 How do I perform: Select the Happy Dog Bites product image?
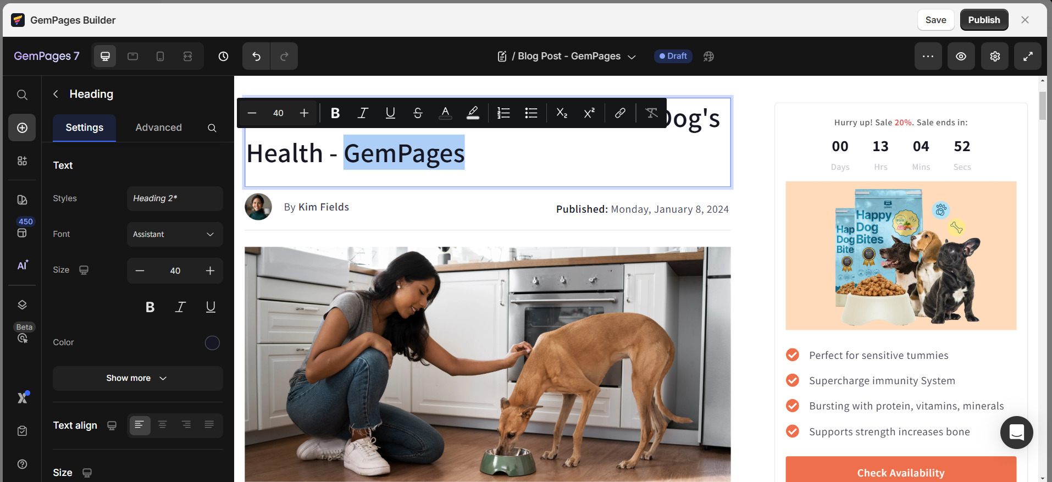(901, 256)
